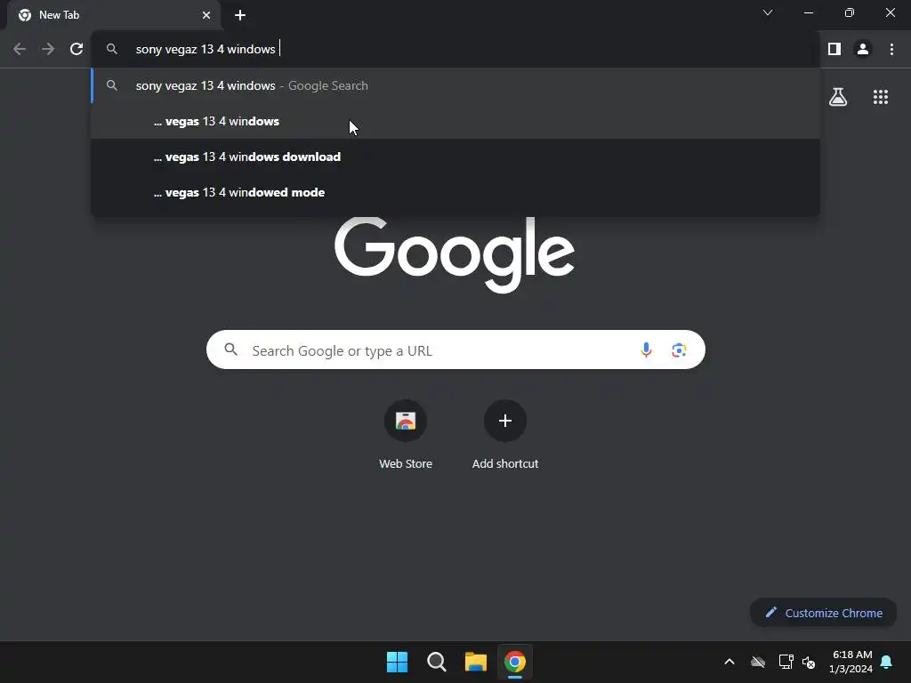Image resolution: width=911 pixels, height=683 pixels.
Task: Open Windows taskbar search
Action: point(436,662)
